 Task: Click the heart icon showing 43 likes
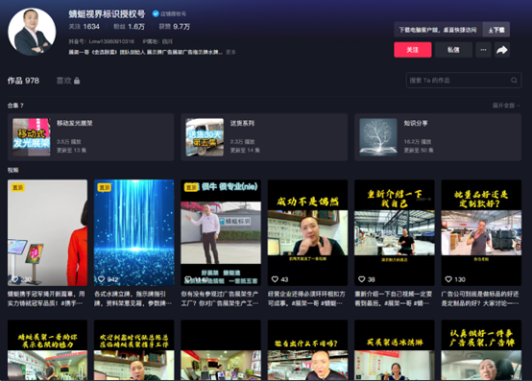[275, 279]
